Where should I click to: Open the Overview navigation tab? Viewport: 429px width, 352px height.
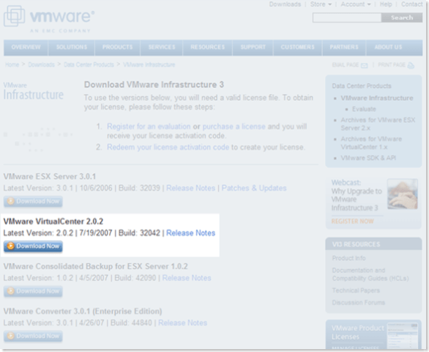click(x=26, y=47)
